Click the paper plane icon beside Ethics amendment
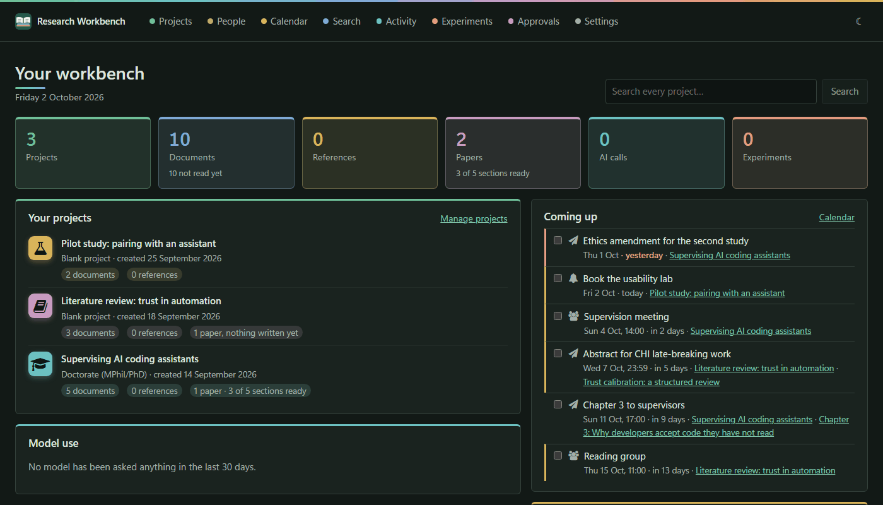Image resolution: width=883 pixels, height=505 pixels. click(573, 241)
